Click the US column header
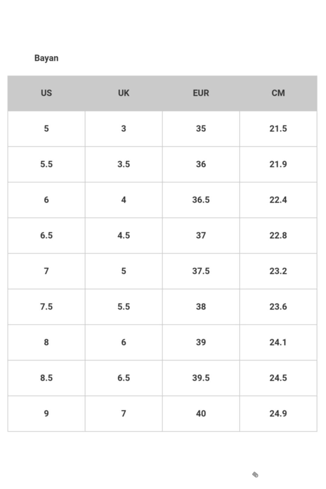This screenshot has width=326, height=489. click(x=46, y=93)
